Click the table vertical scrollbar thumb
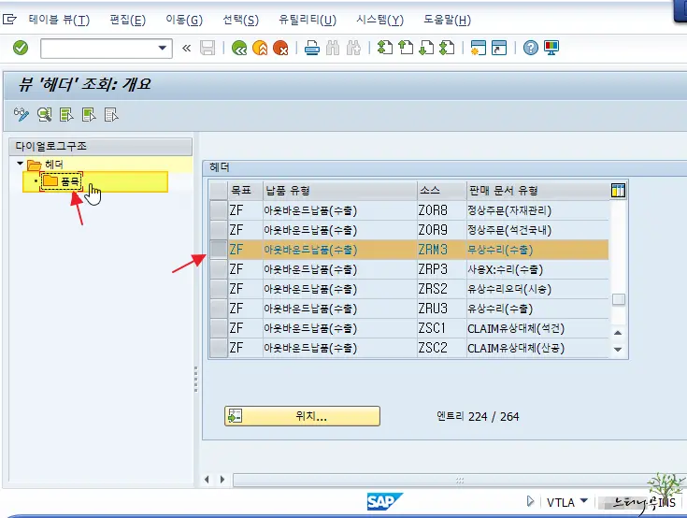Image resolution: width=687 pixels, height=518 pixels. [x=618, y=299]
